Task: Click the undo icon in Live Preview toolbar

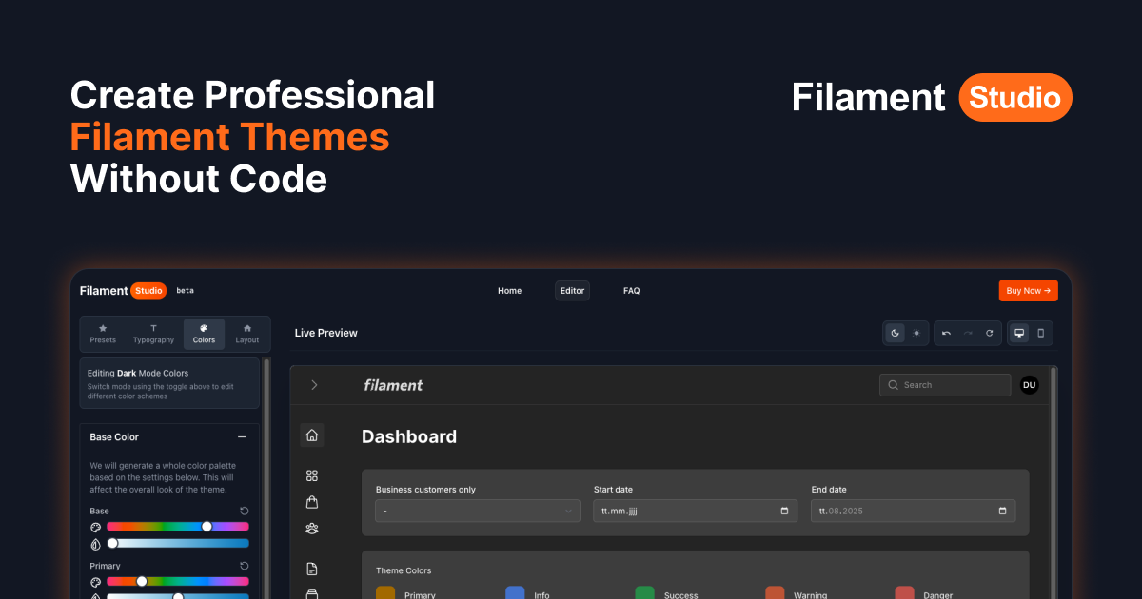Action: pos(945,333)
